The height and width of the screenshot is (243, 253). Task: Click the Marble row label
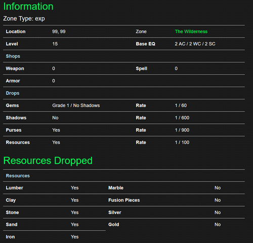pyautogui.click(x=116, y=188)
